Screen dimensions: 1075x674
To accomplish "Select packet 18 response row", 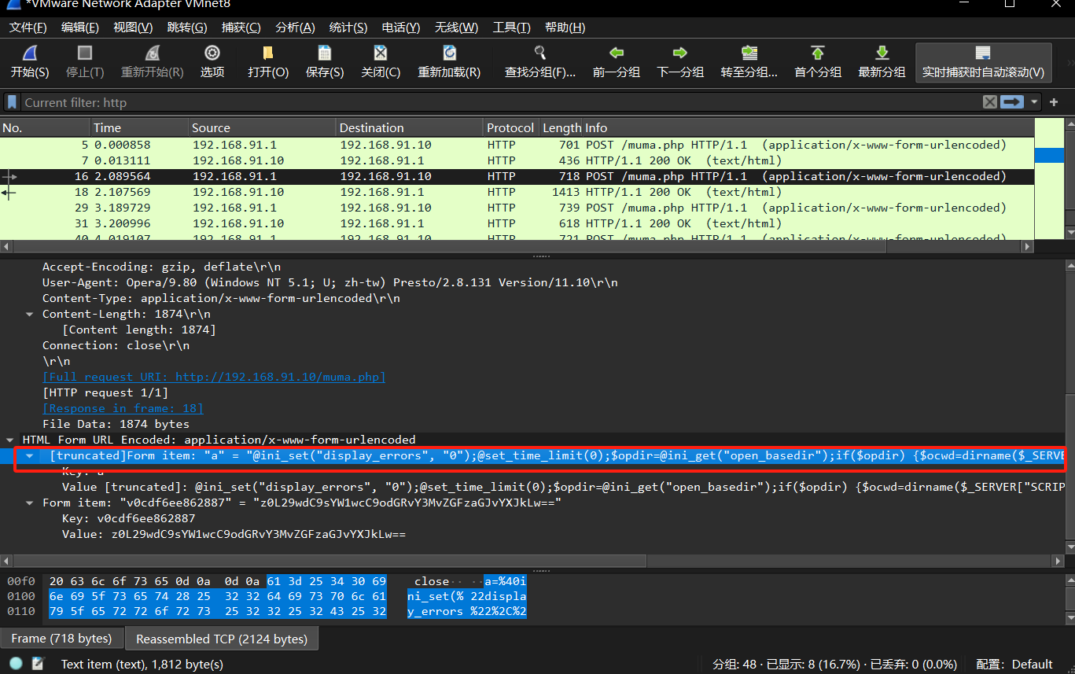I will (517, 192).
